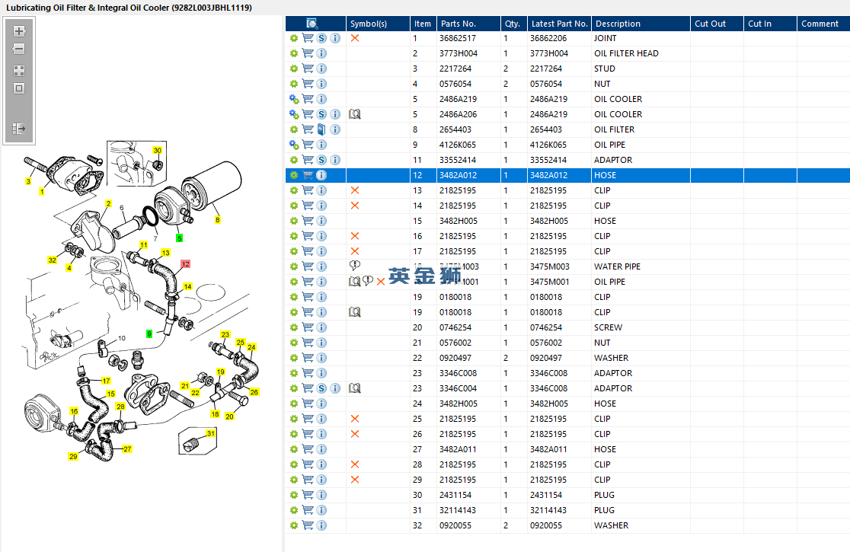Click the list-with-arrow icon in diagram toolbar
This screenshot has width=850, height=552.
pos(19,129)
